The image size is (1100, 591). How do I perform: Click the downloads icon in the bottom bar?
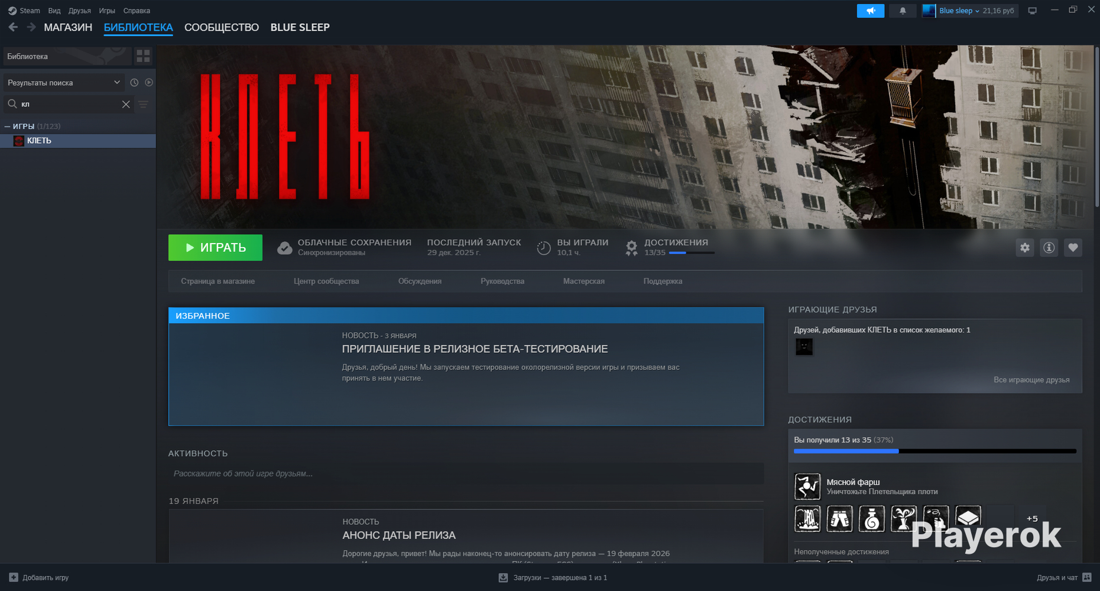pos(503,577)
